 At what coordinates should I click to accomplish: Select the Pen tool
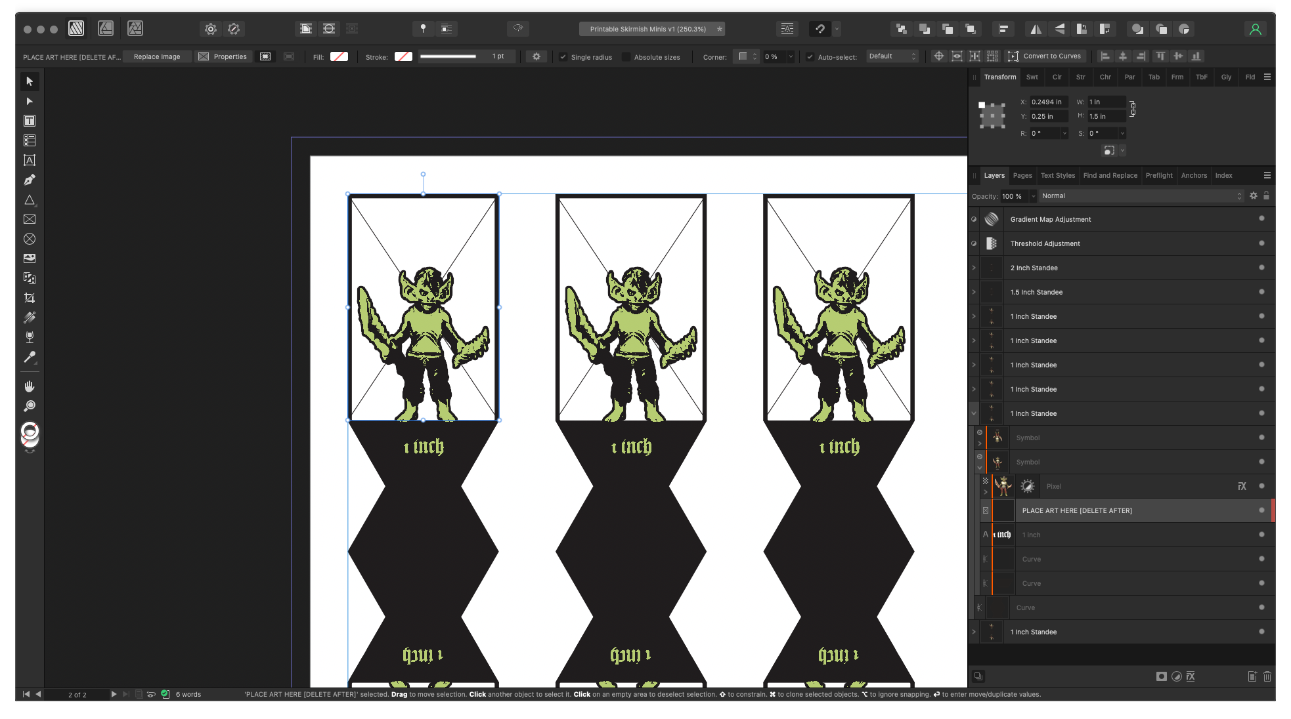coord(30,180)
